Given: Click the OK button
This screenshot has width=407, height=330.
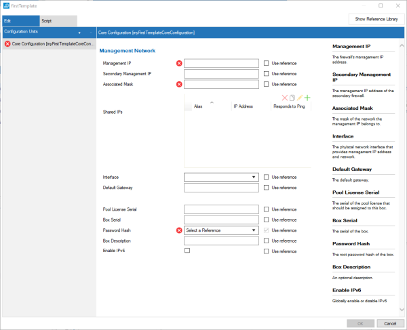Looking at the screenshot, I should tap(360, 323).
